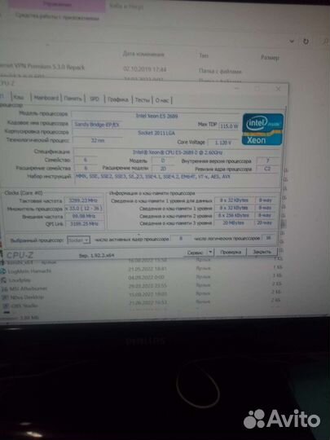This screenshot has width=330, height=440.
Task: Show the О нас tab
Action: [162, 100]
